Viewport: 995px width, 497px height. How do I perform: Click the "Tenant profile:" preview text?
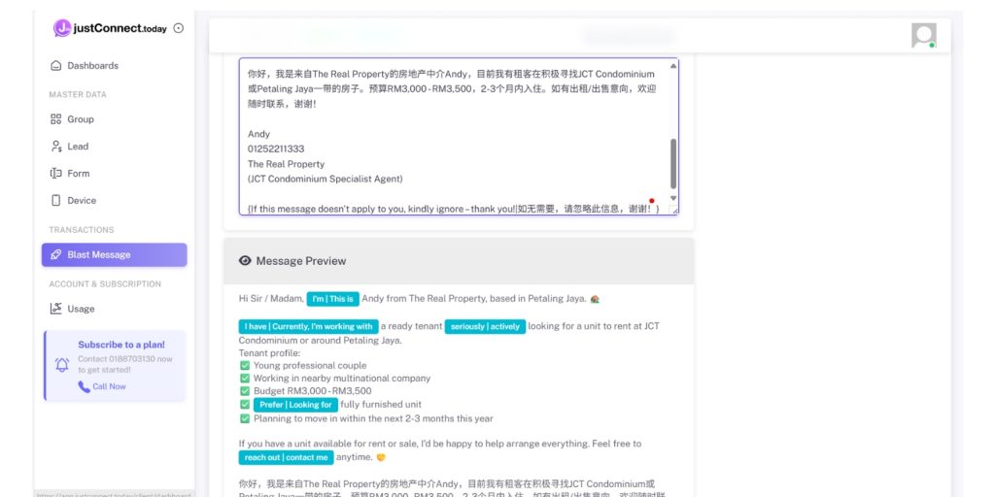(x=270, y=353)
